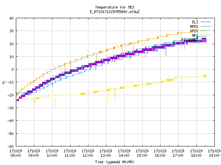Image resolution: width=221 pixels, height=165 pixels.
Task: Click the y-axis value -60
Action: pyautogui.click(x=11, y=146)
